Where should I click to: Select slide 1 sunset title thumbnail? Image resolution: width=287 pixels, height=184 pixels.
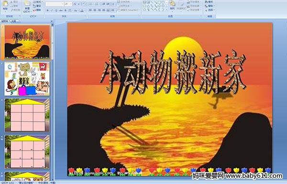(27, 42)
